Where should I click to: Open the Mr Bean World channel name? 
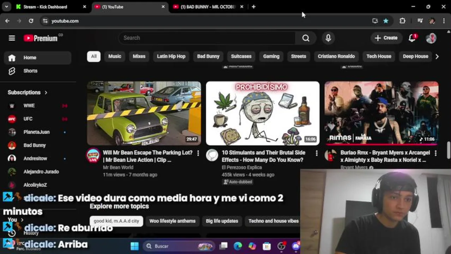click(x=118, y=168)
